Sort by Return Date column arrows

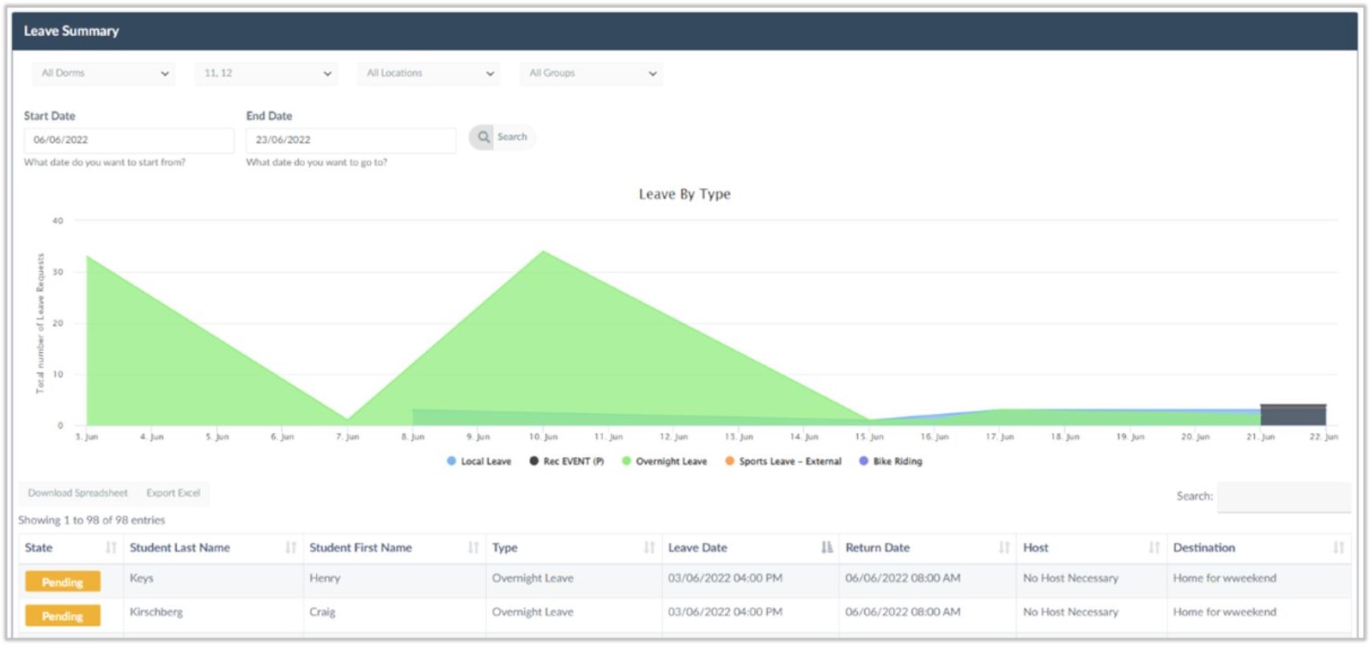[x=1004, y=548]
